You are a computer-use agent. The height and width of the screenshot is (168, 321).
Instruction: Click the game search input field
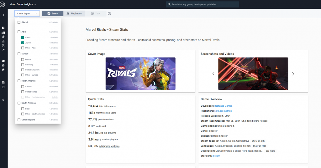(x=204, y=4)
